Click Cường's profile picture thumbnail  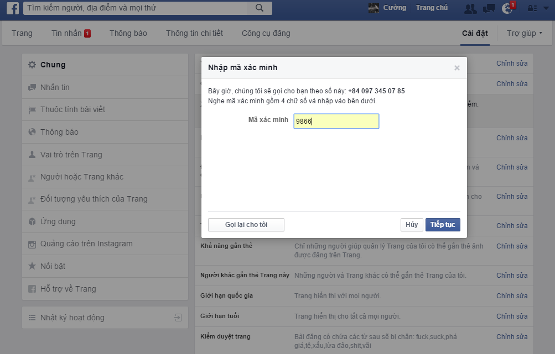coord(374,8)
